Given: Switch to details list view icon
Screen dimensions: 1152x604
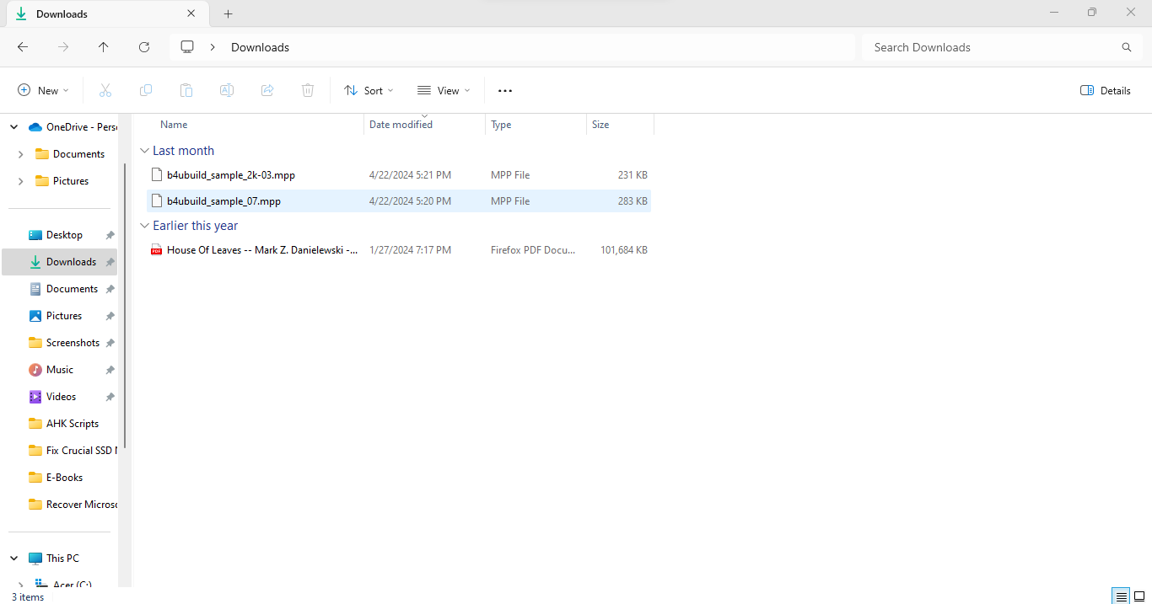Looking at the screenshot, I should click(1121, 596).
